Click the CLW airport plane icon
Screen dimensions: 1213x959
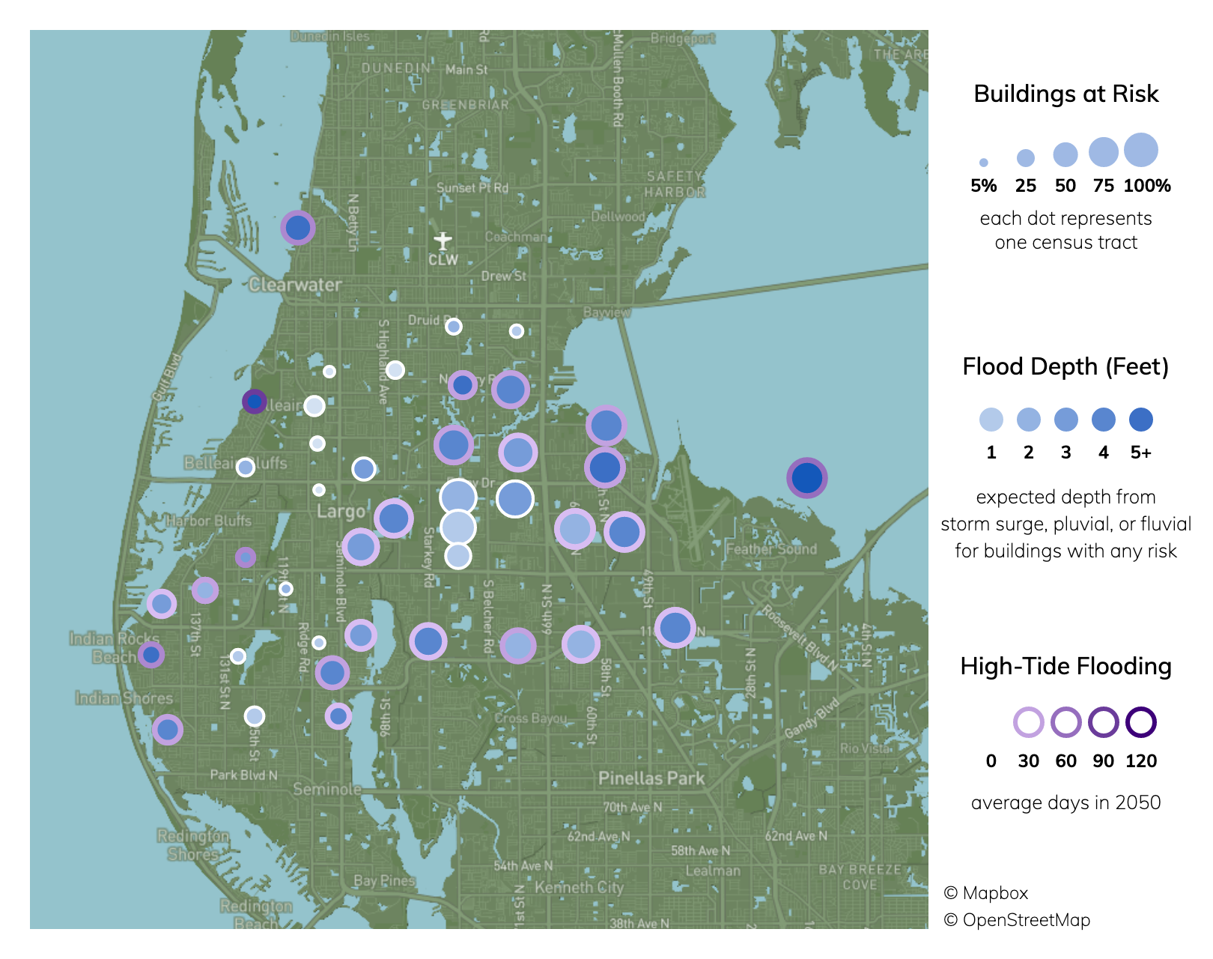tap(443, 240)
